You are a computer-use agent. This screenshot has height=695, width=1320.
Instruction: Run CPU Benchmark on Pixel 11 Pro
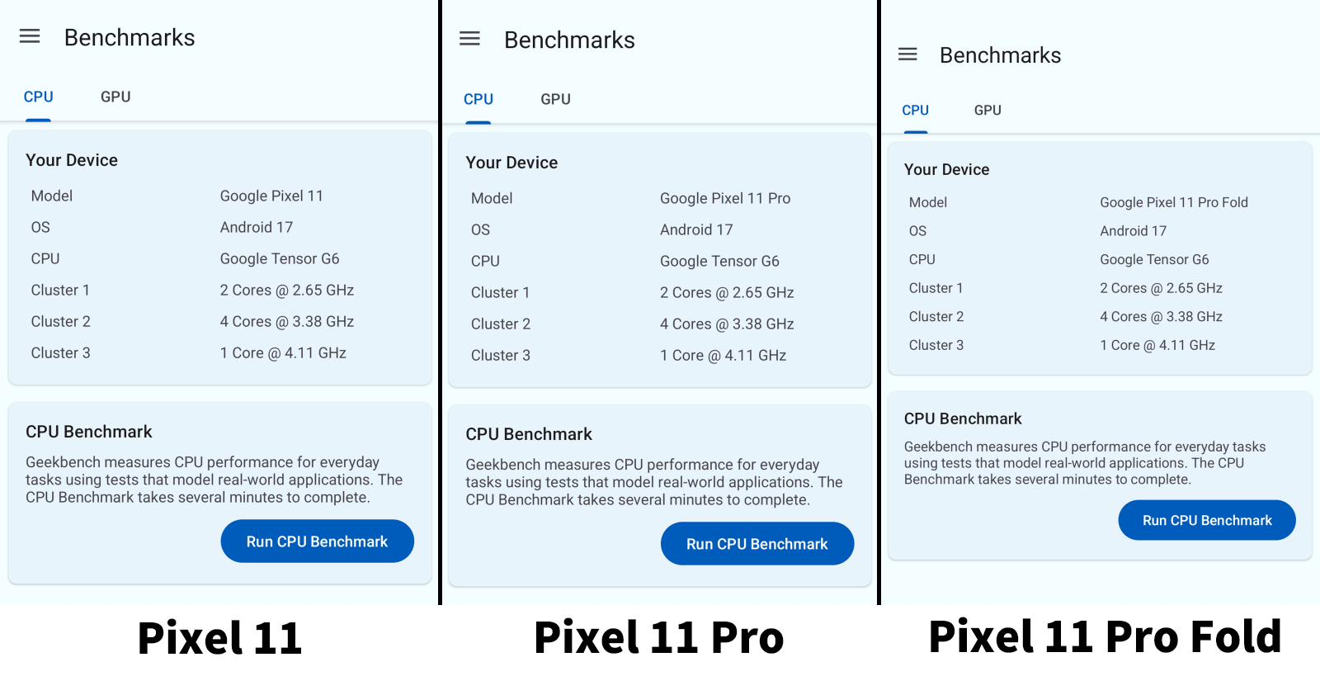pyautogui.click(x=757, y=544)
